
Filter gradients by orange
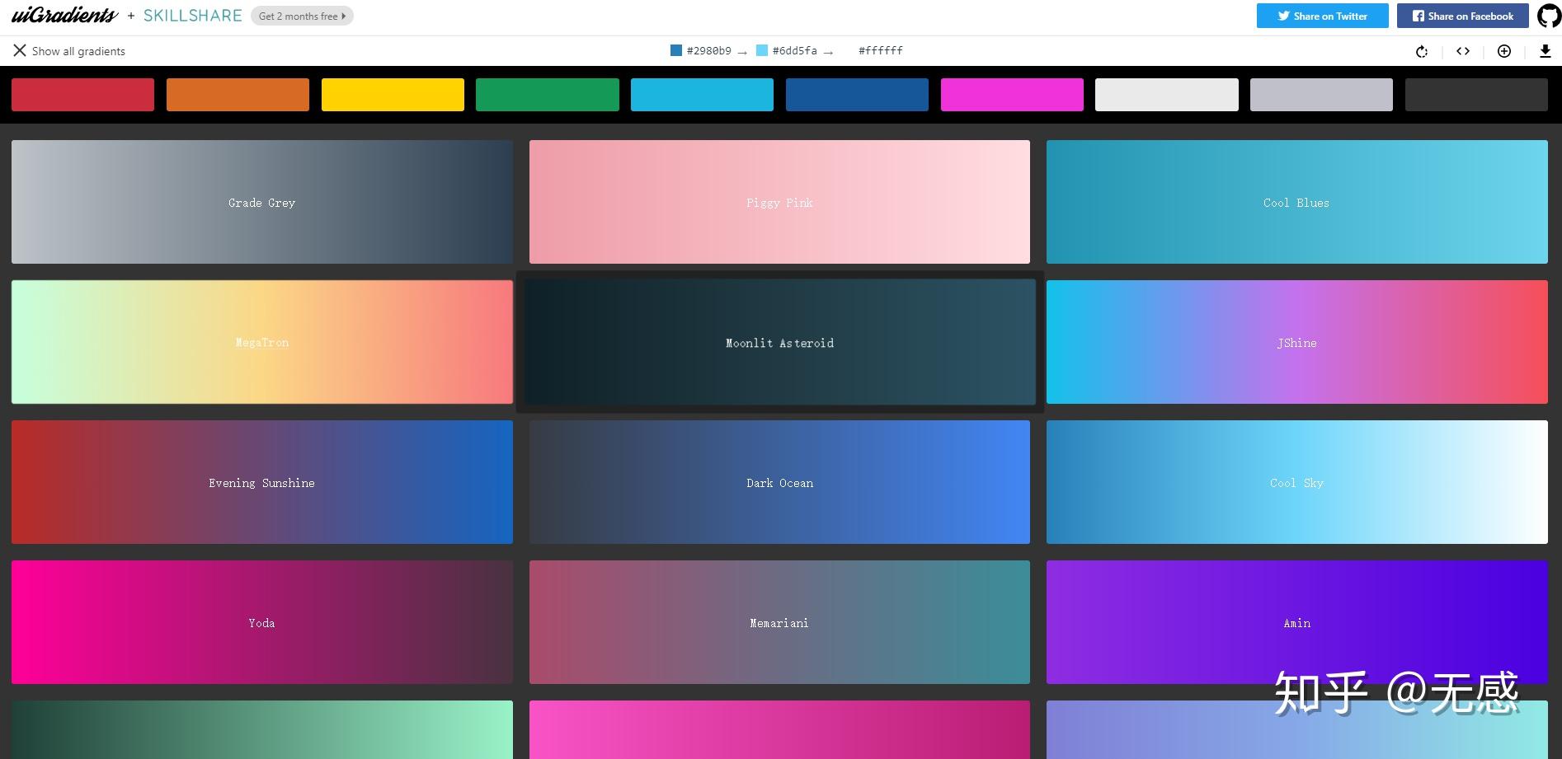click(238, 95)
